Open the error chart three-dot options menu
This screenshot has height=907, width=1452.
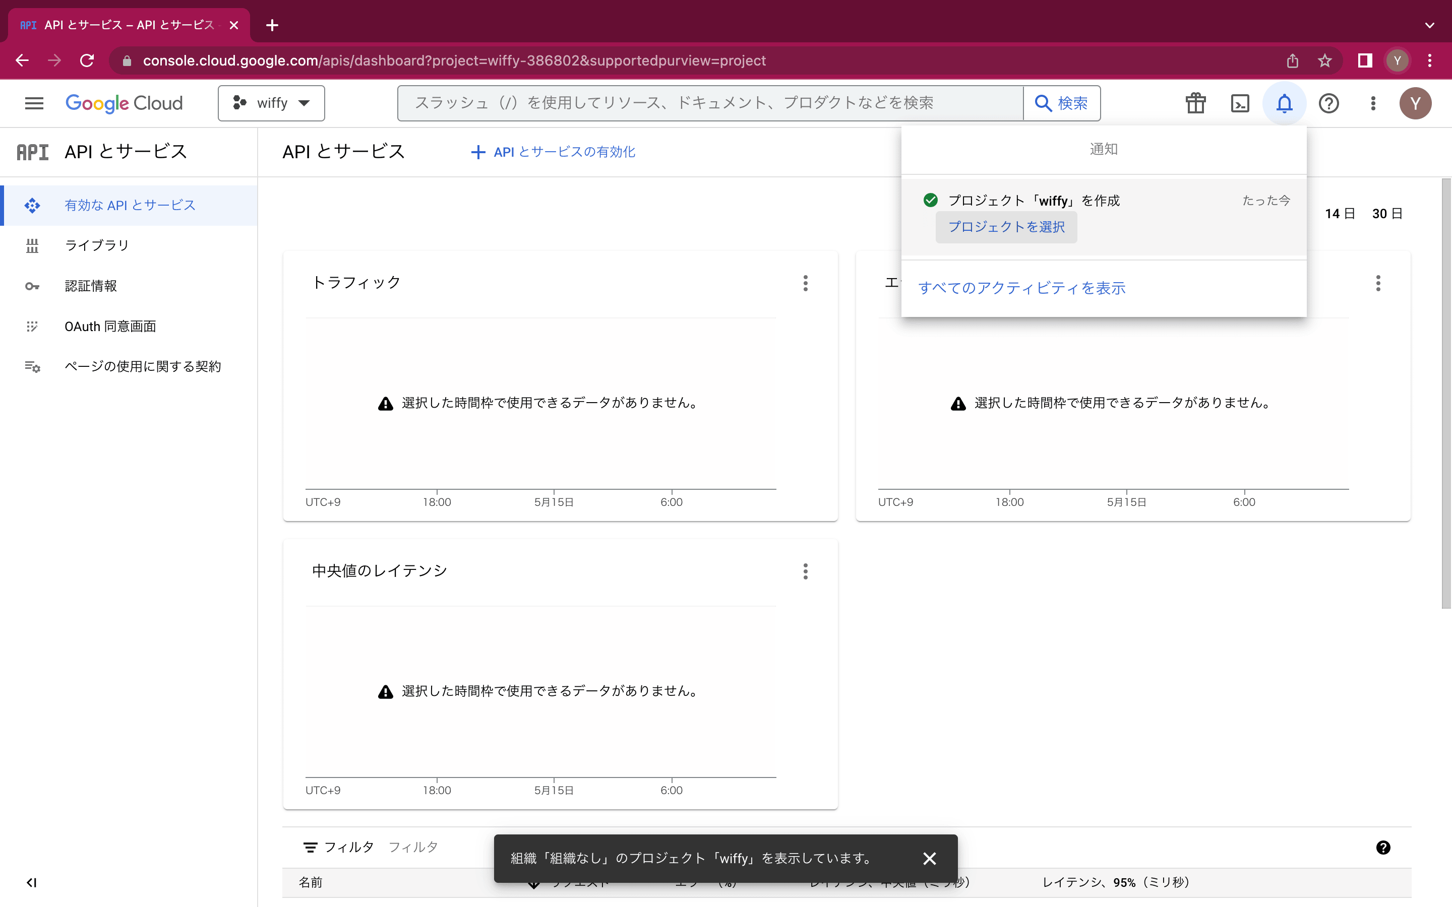(1378, 283)
